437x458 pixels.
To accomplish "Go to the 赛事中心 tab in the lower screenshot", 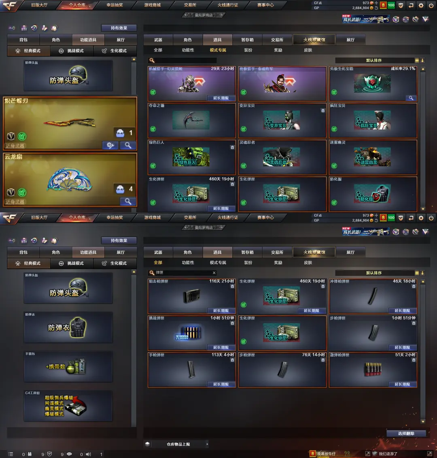I will [265, 217].
